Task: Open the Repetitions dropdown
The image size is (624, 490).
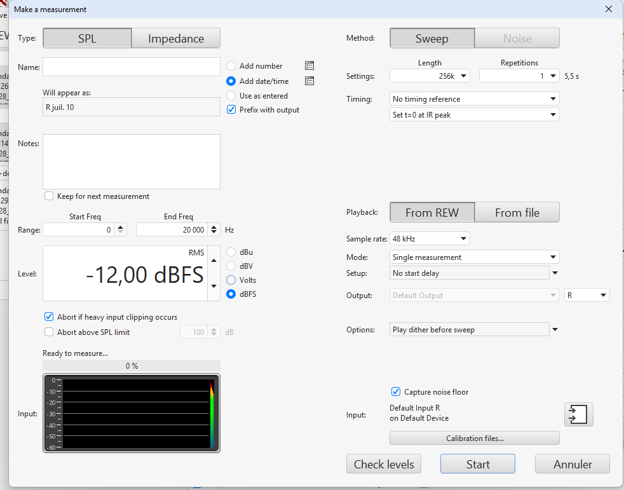Action: click(x=519, y=76)
